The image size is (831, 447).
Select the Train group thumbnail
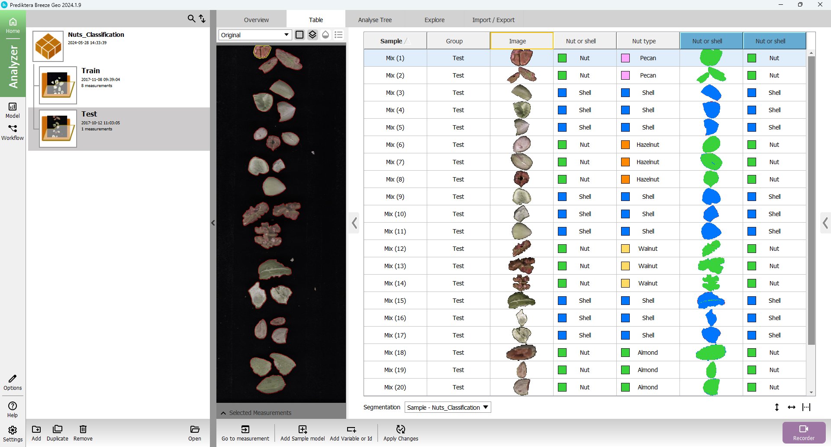[x=58, y=85]
